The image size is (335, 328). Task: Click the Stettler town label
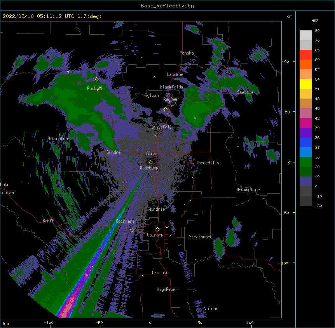tap(246, 92)
